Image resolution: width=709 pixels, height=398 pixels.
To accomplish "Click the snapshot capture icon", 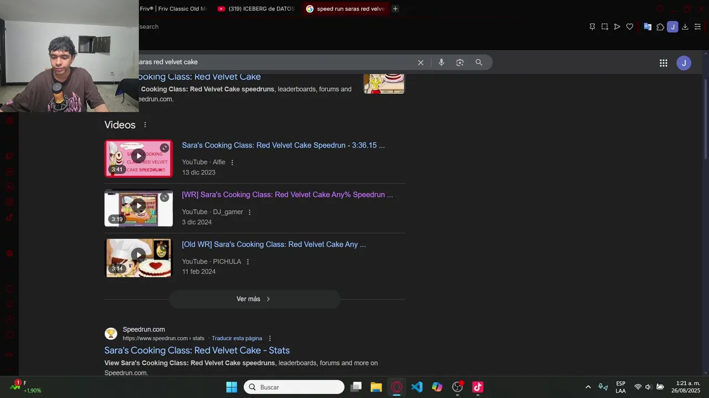I will click(x=604, y=27).
